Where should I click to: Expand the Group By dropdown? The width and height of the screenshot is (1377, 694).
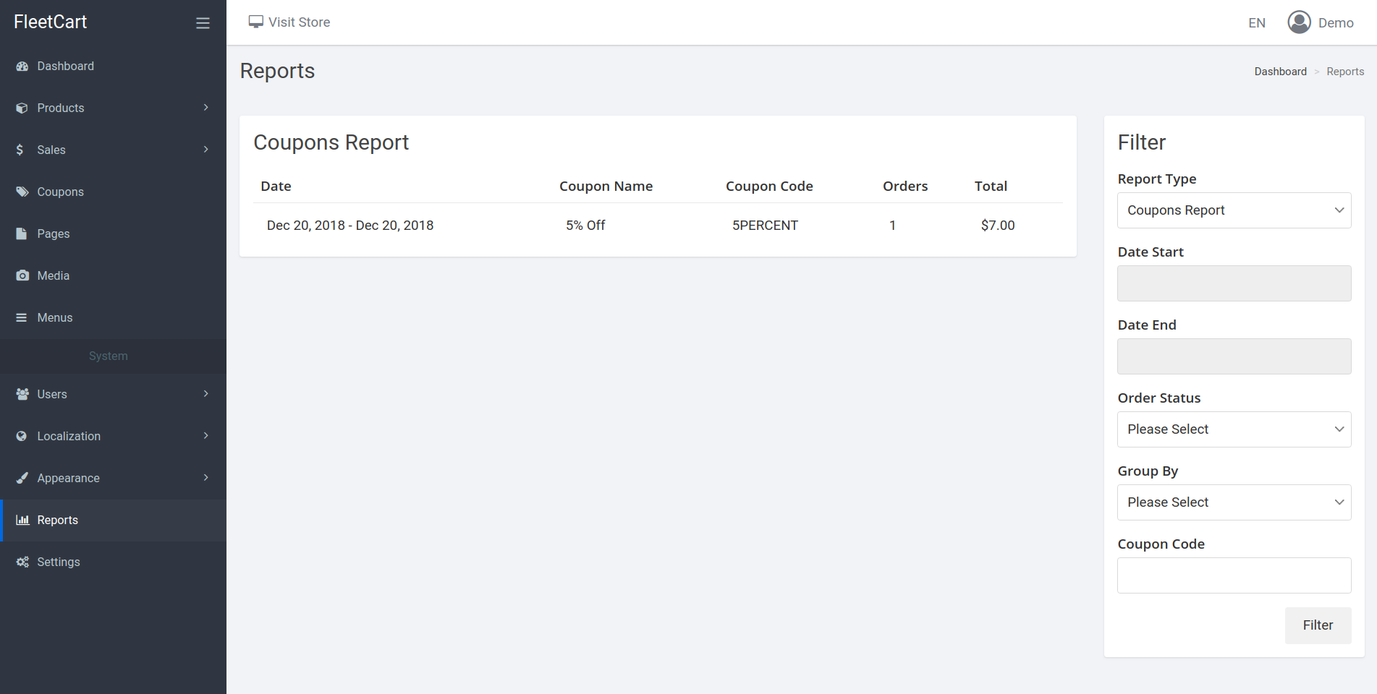[x=1234, y=502]
